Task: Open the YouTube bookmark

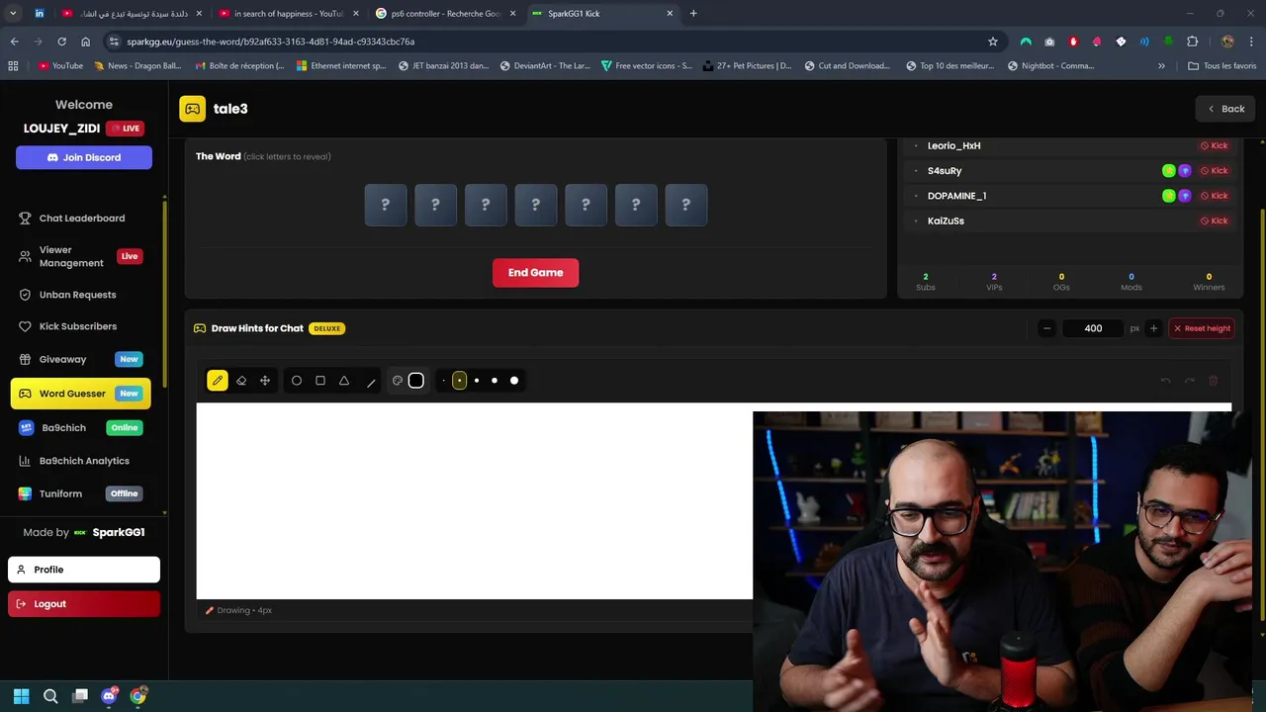Action: click(x=60, y=66)
